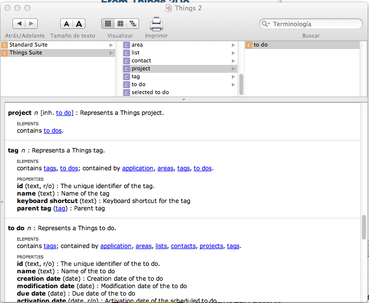369x303 pixels.
Task: Go back using the left arrow button
Action: pos(19,24)
